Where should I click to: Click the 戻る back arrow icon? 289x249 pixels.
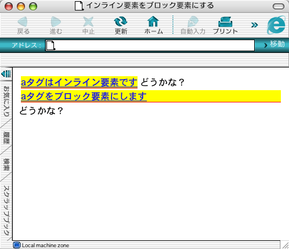pyautogui.click(x=23, y=22)
